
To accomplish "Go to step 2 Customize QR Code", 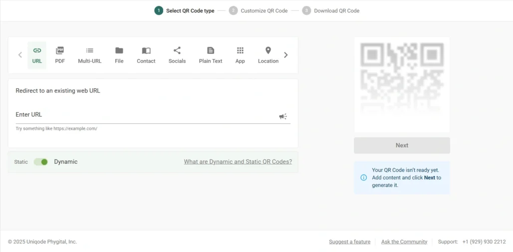I will click(258, 11).
